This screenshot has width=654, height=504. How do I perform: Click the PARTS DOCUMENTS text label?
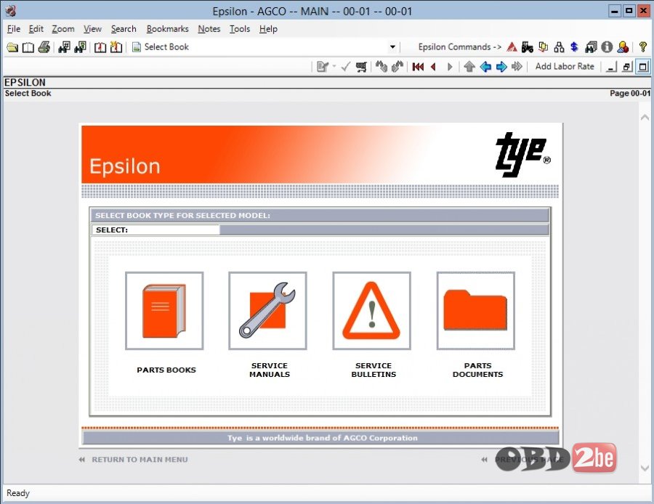tap(477, 370)
